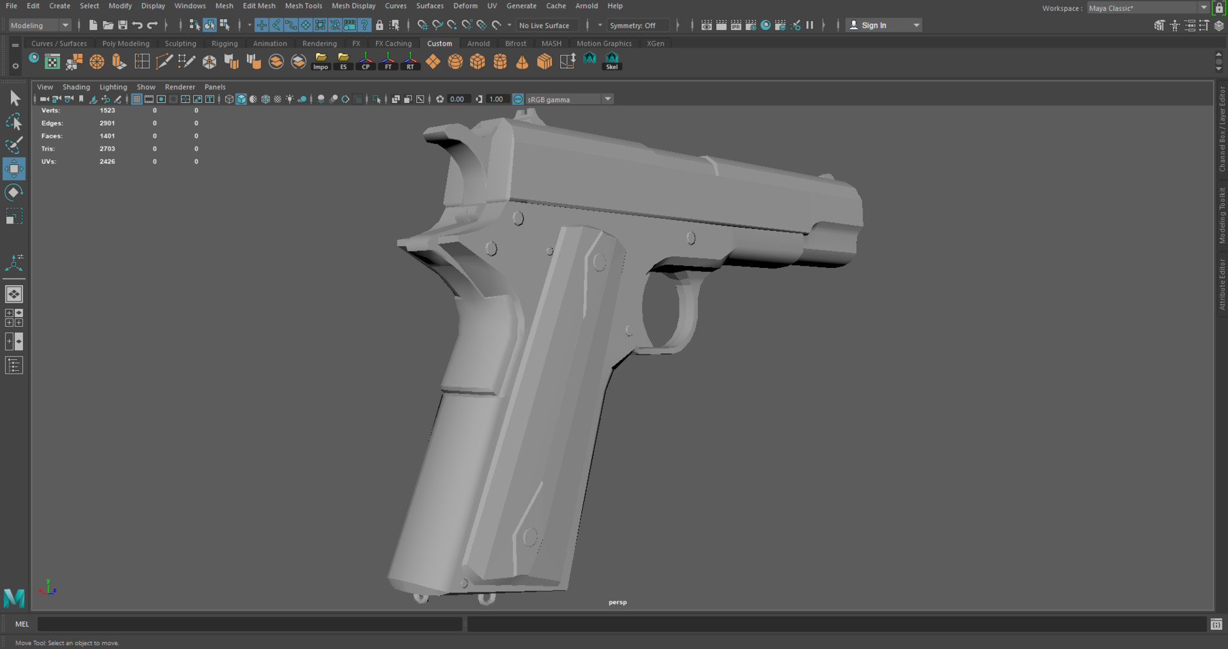Click the Skel shelf icon
Screen dimensions: 1228x649
(x=612, y=60)
